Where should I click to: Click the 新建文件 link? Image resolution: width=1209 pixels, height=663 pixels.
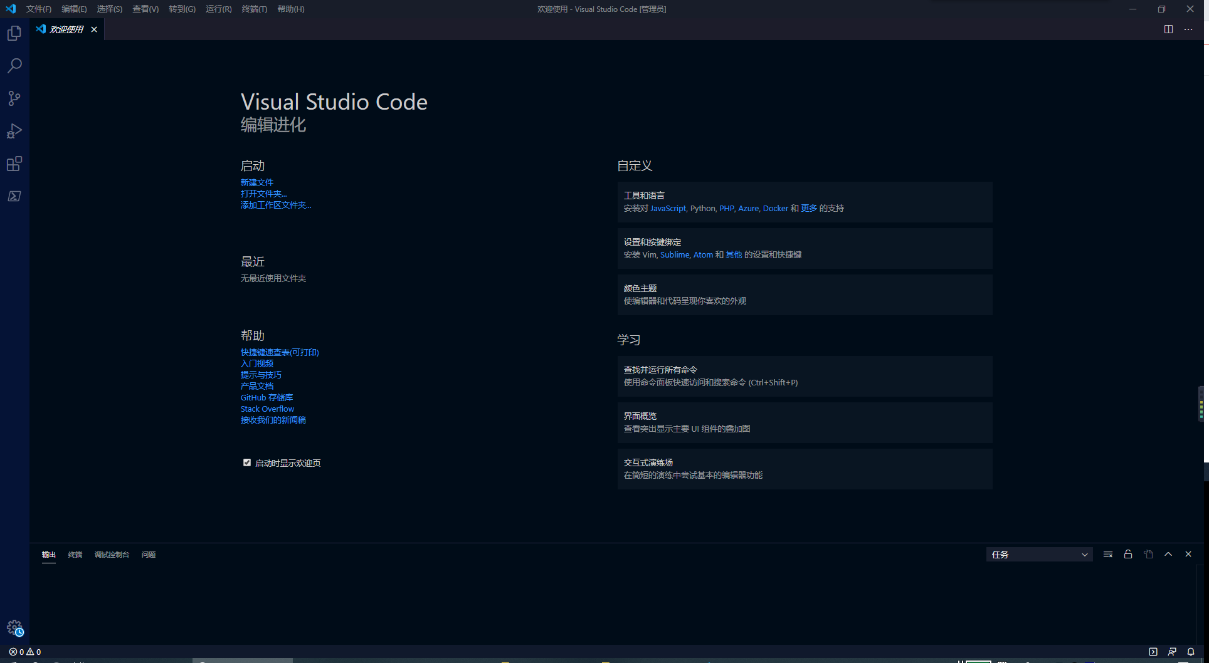(257, 182)
